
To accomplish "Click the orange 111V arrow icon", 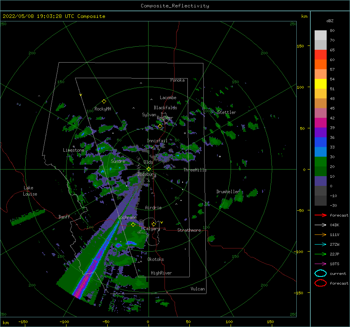I will coord(320,234).
